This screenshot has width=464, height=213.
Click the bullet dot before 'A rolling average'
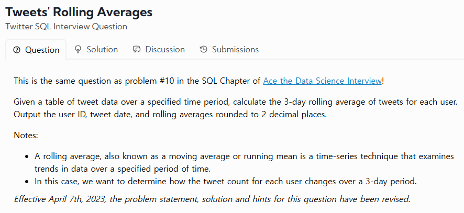click(27, 156)
